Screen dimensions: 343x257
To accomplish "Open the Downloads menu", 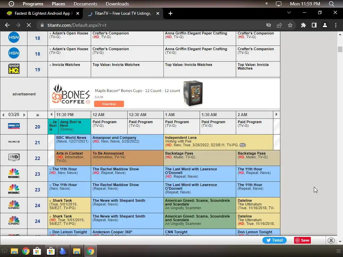I will click(117, 4).
